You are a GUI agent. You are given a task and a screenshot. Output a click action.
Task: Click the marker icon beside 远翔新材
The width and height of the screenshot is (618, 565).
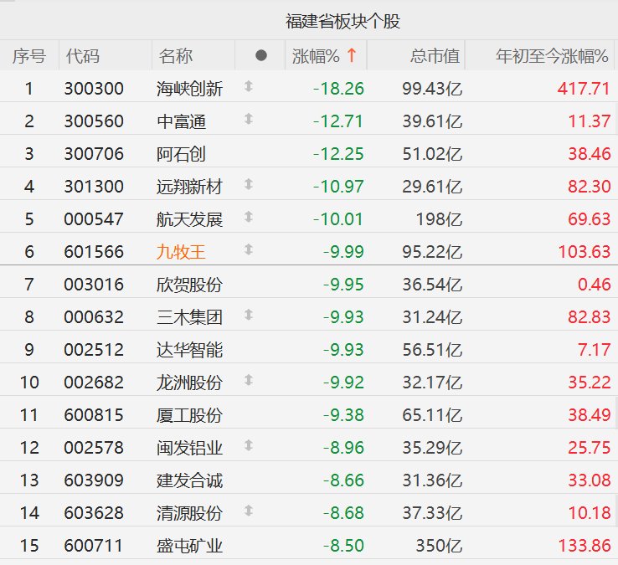click(248, 184)
